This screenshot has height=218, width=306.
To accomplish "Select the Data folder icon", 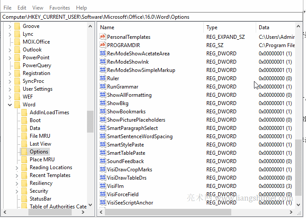I will [24, 128].
